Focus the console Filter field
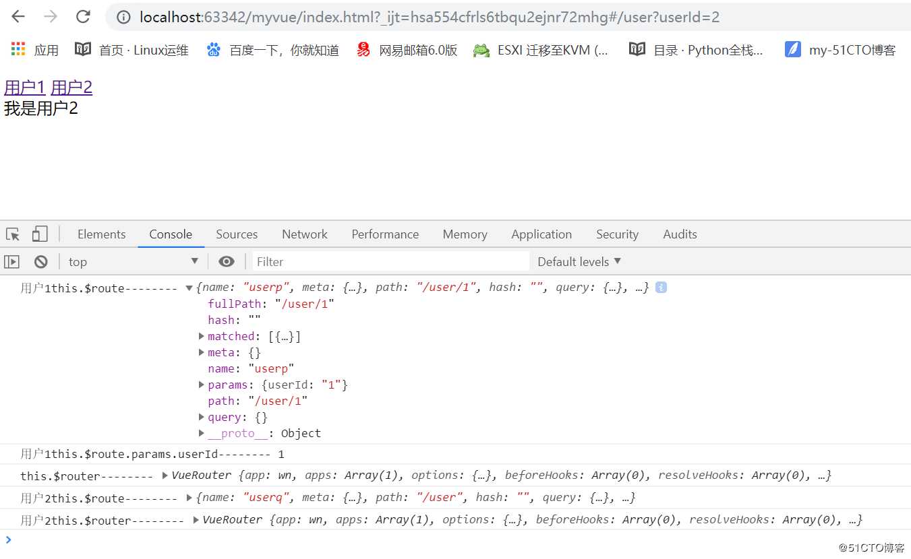The height and width of the screenshot is (559, 911). [x=391, y=262]
